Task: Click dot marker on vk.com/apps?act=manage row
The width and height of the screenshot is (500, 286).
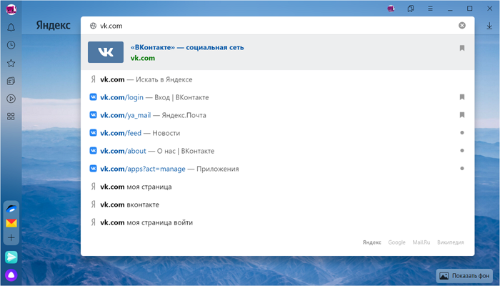Action: click(x=461, y=169)
